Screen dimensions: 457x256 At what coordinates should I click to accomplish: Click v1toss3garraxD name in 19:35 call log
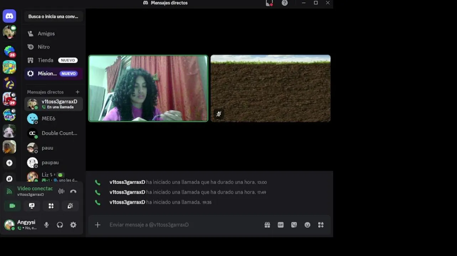pos(127,202)
